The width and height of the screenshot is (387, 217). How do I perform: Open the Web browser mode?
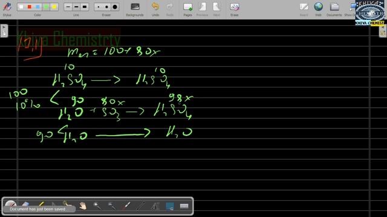click(x=319, y=9)
